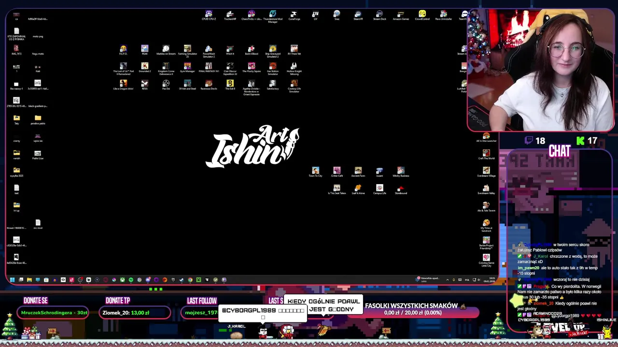Select the Leaf it Alone shortcut
This screenshot has height=347, width=618.
tap(358, 189)
